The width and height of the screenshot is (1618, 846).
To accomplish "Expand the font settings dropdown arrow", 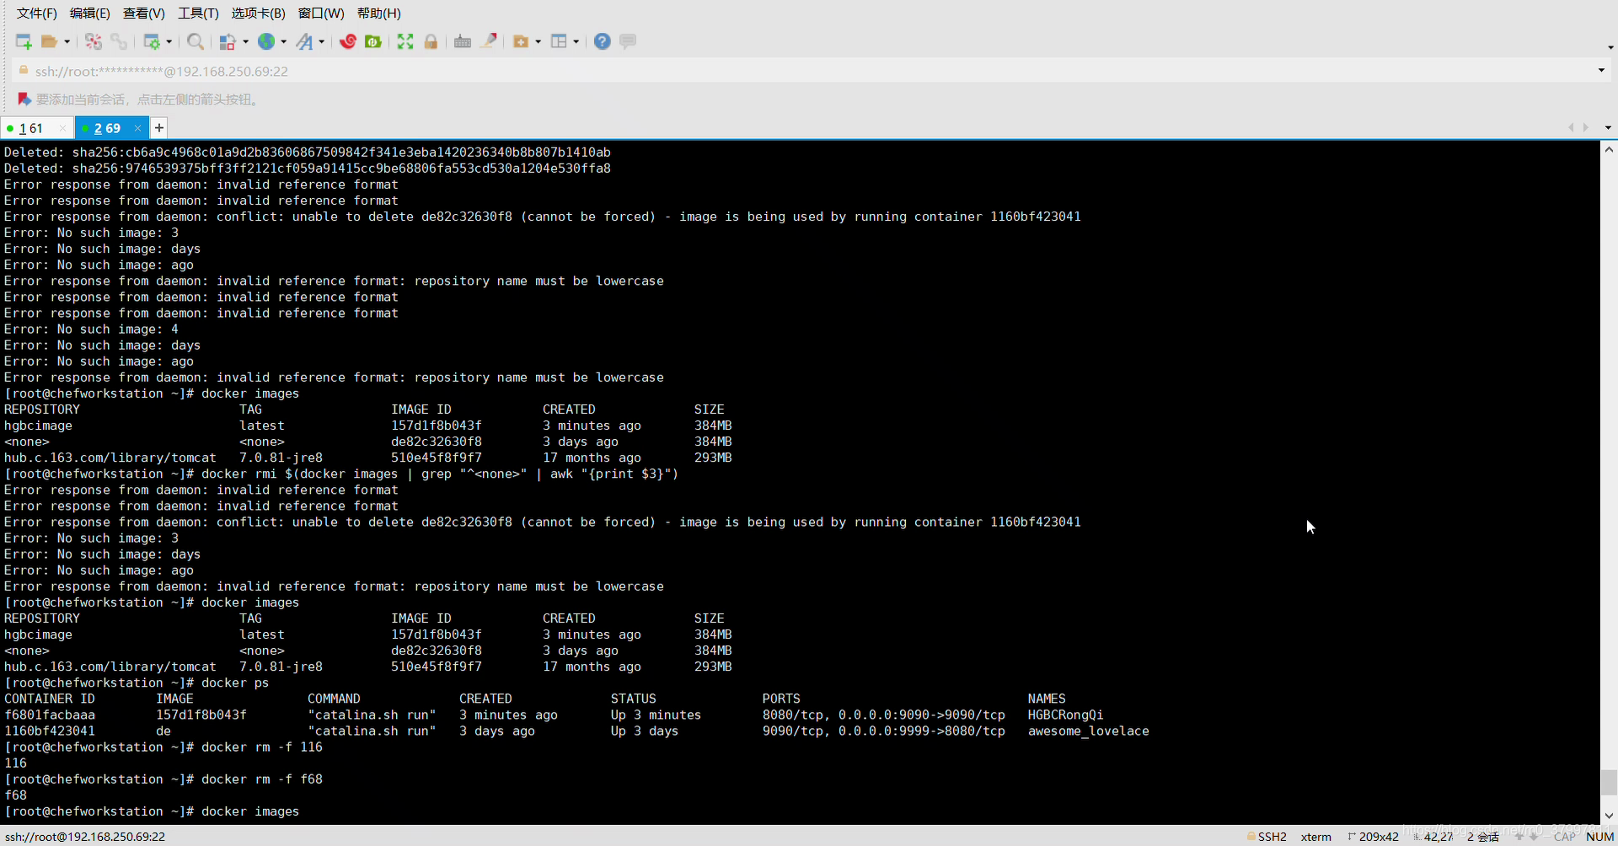I will pyautogui.click(x=322, y=41).
